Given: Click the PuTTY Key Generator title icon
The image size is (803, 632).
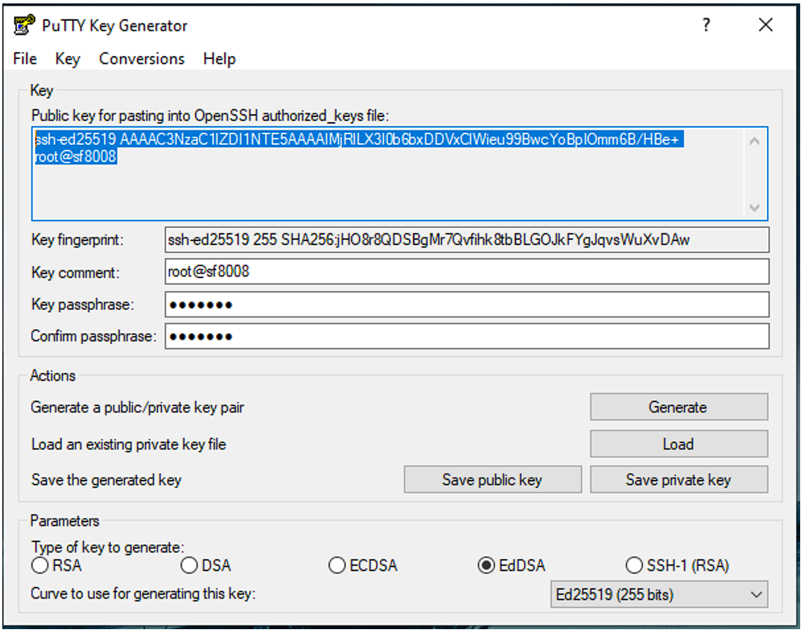Looking at the screenshot, I should [24, 26].
